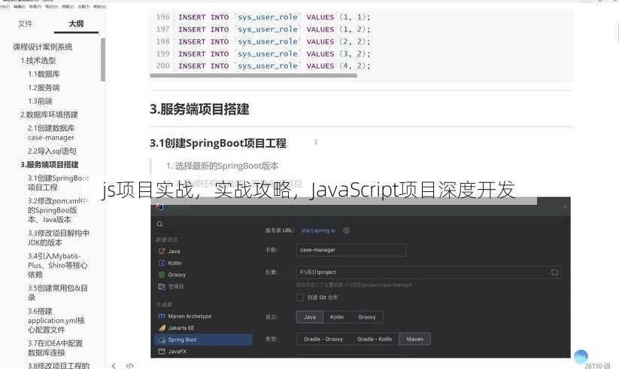Toggle source code mode icon
Image resolution: width=619 pixels, height=369 pixels.
tap(129, 366)
